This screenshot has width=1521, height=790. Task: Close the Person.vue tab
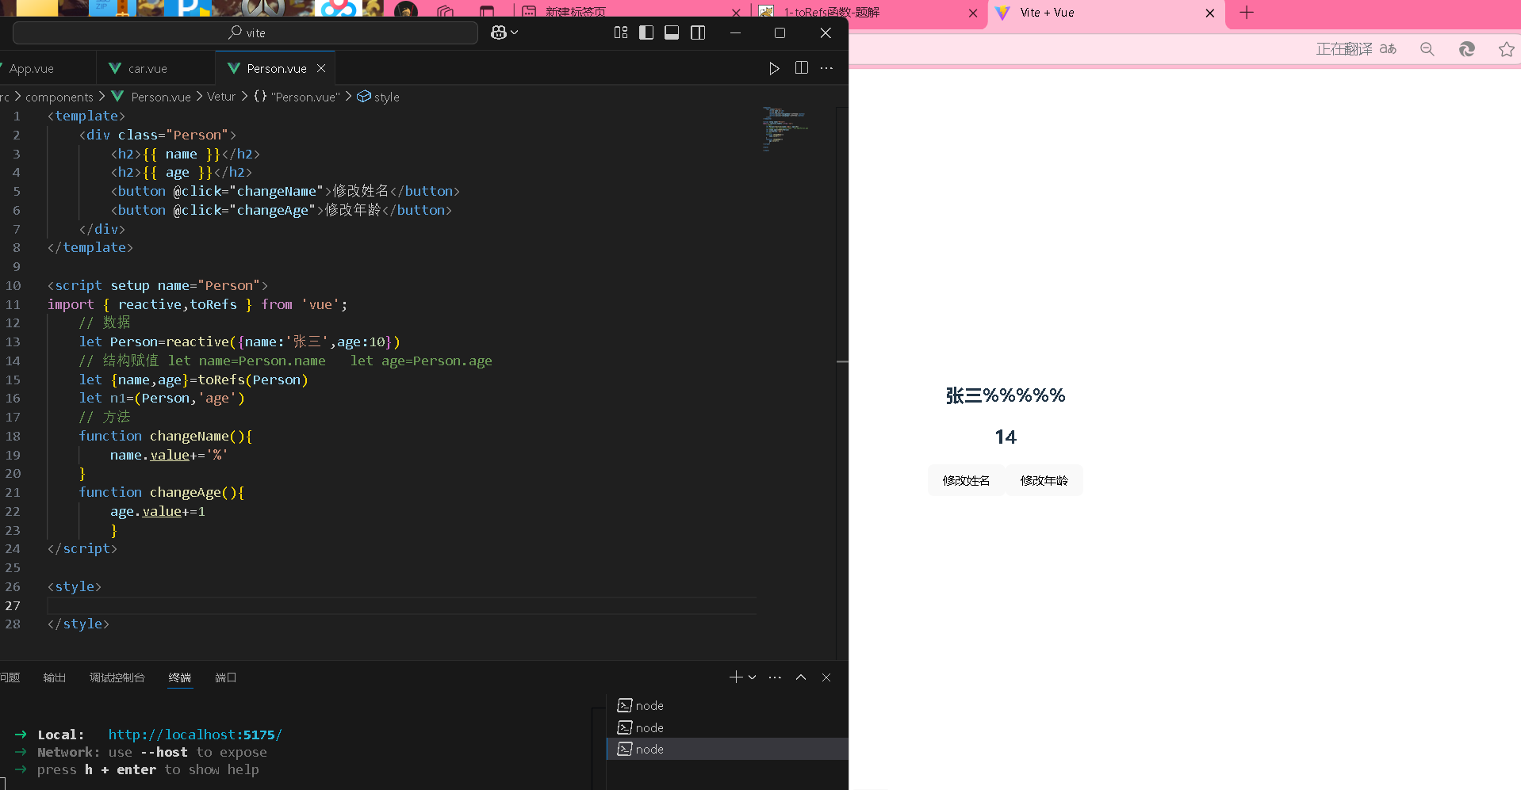coord(321,69)
